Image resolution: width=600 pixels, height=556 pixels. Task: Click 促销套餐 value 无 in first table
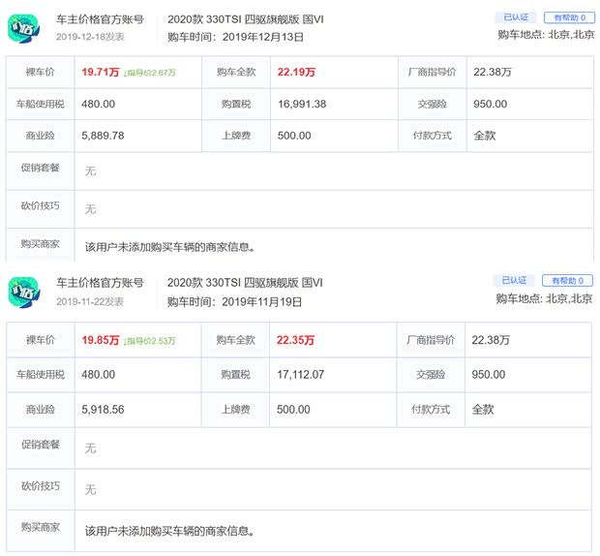pyautogui.click(x=90, y=171)
